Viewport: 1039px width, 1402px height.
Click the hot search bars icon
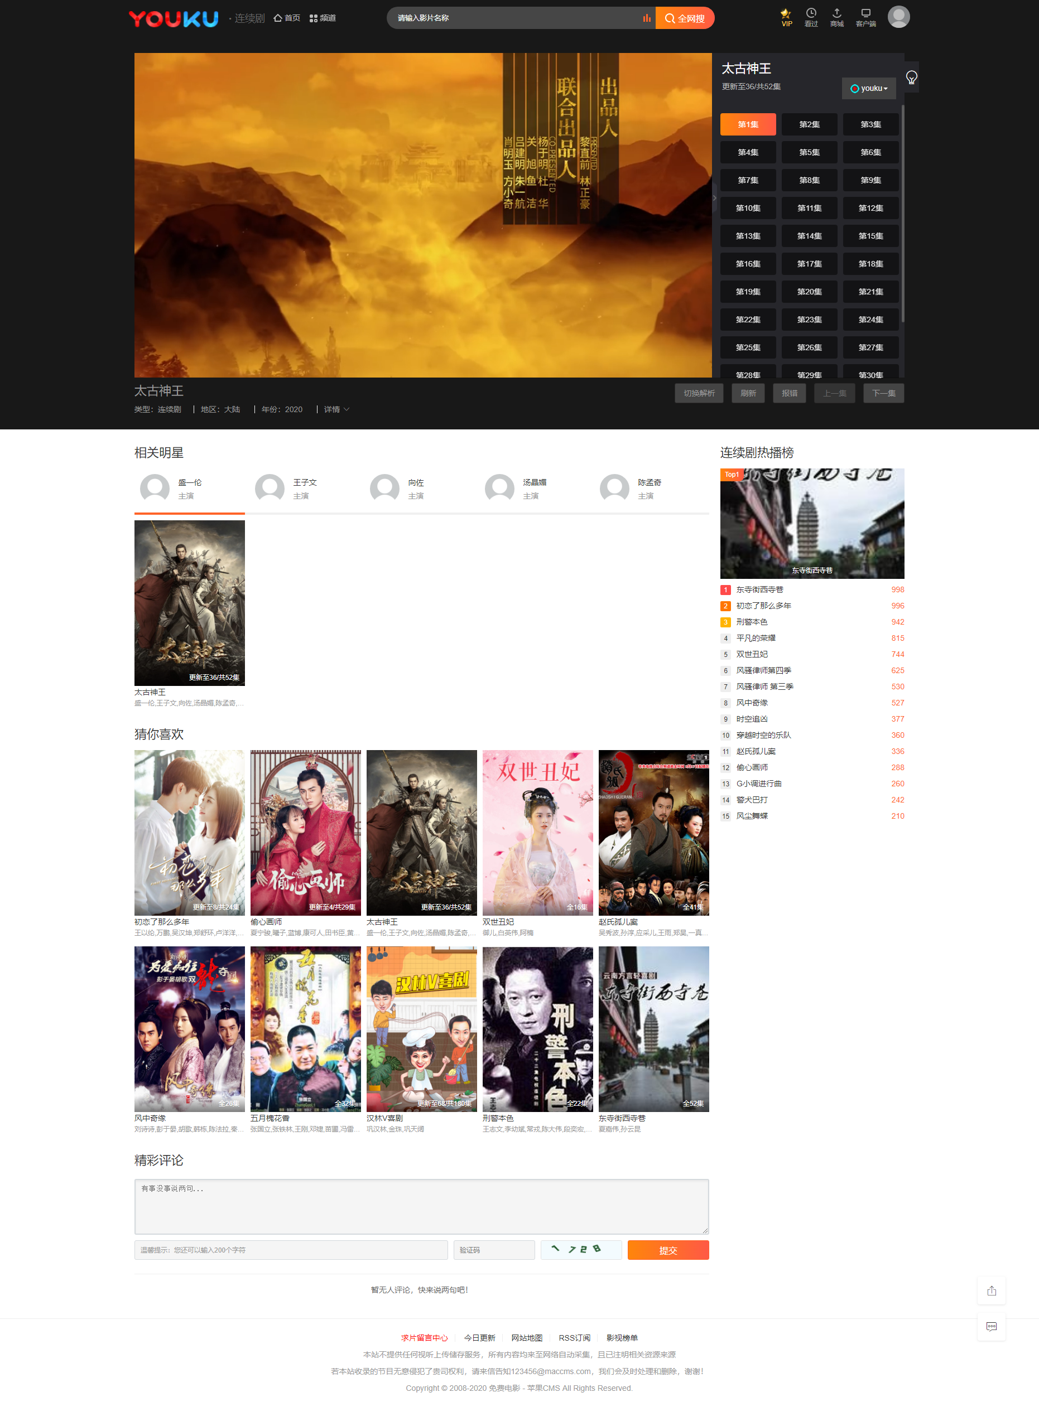tap(647, 18)
